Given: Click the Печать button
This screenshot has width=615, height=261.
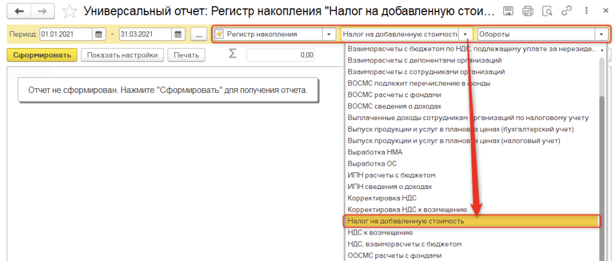Looking at the screenshot, I should click(x=186, y=55).
